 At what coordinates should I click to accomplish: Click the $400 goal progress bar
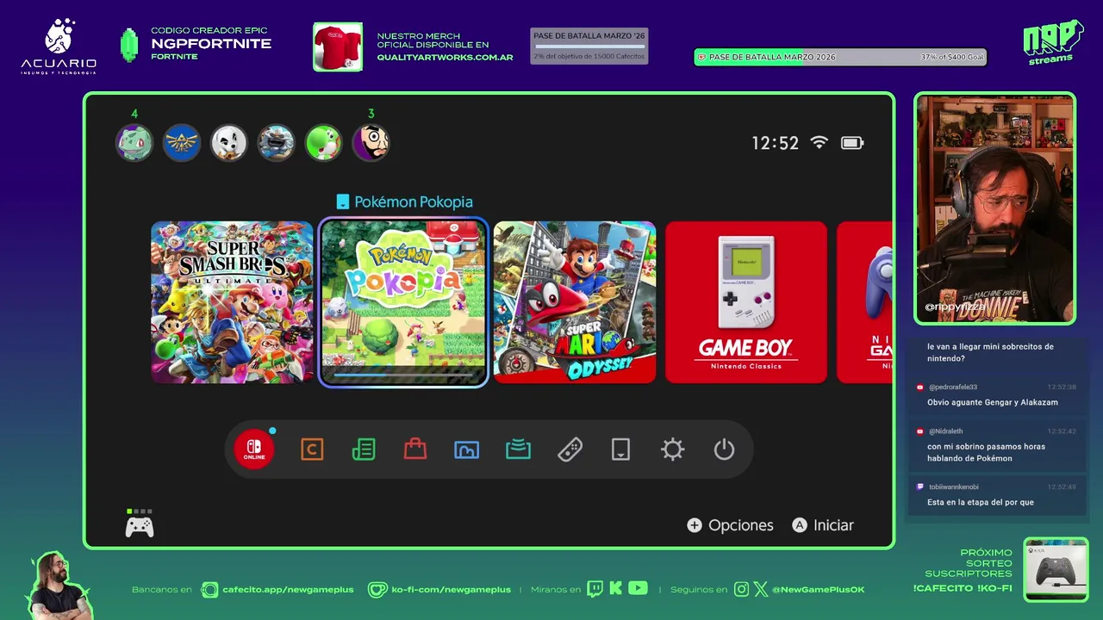tap(840, 58)
